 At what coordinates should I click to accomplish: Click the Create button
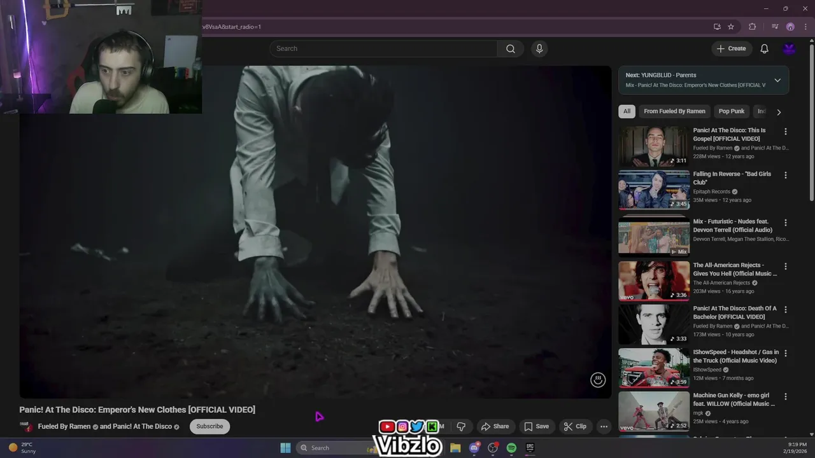(x=731, y=48)
